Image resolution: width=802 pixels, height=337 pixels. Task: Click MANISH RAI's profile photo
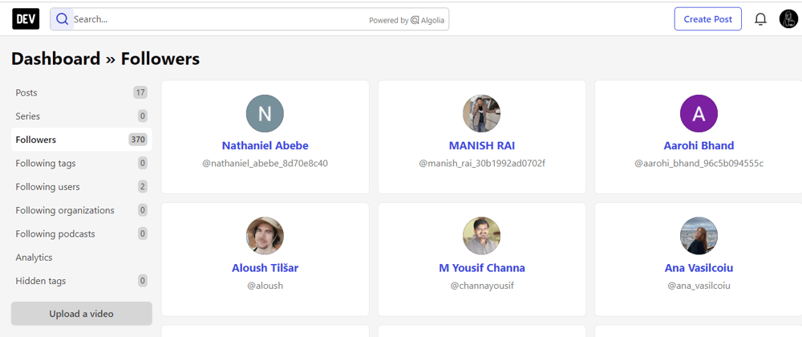pyautogui.click(x=482, y=113)
